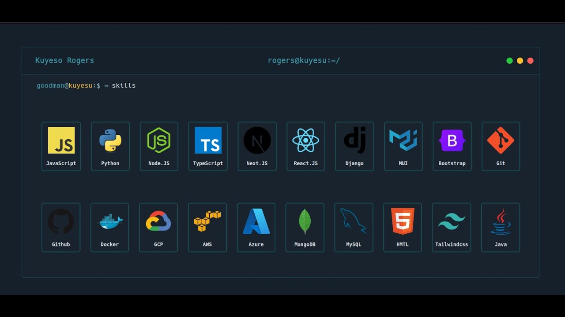Select the GCP cloud icon
565x317 pixels.
coord(158,221)
